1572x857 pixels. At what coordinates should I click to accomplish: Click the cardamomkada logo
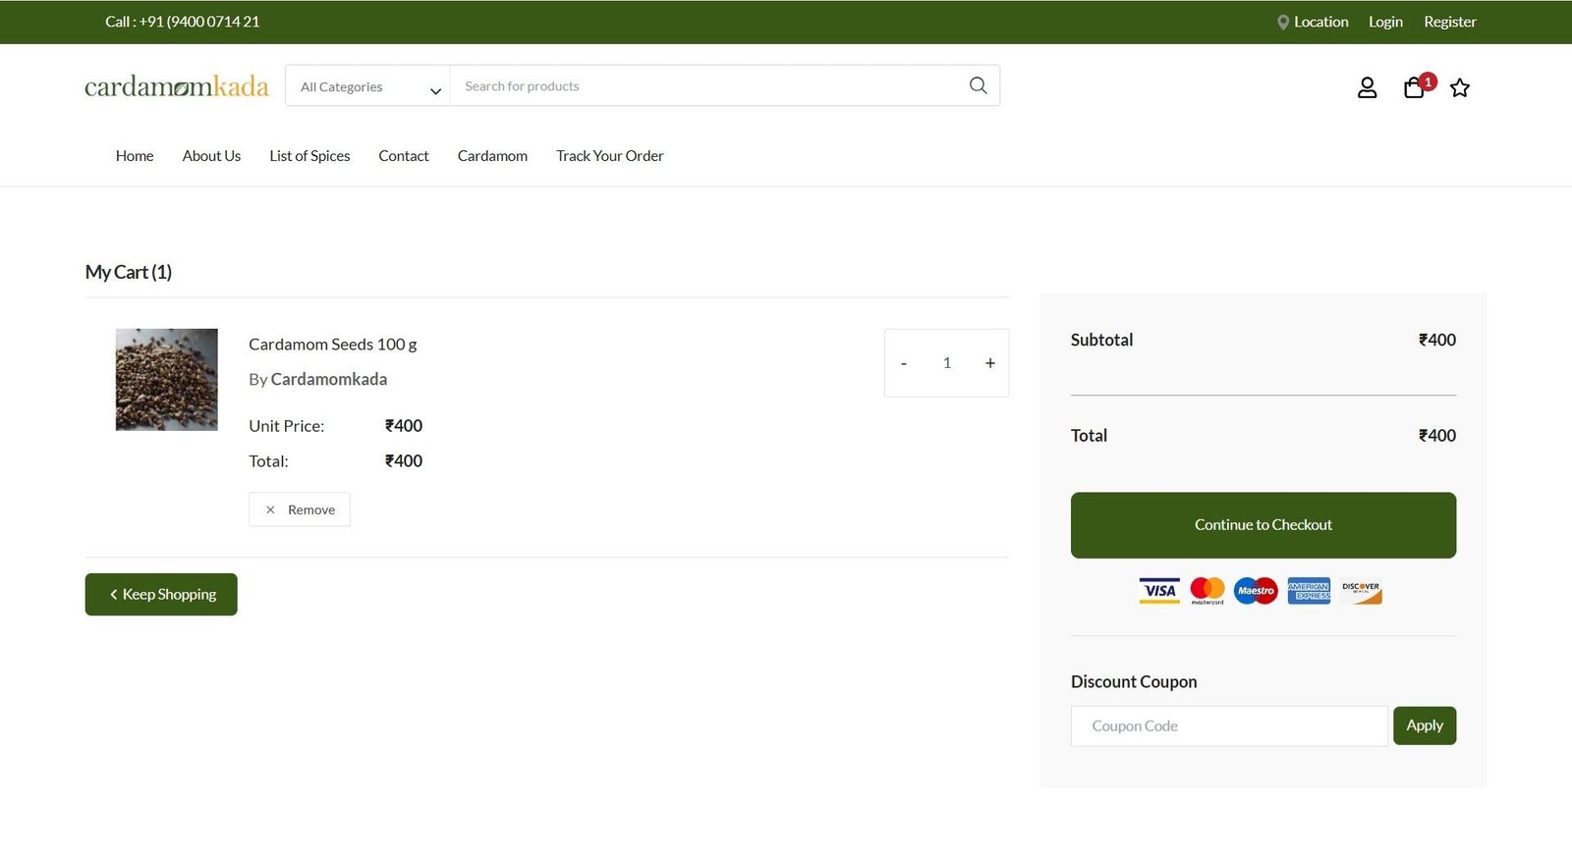point(177,86)
